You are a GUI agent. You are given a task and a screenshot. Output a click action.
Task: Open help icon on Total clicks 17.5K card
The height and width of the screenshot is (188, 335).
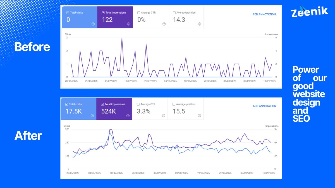click(92, 116)
